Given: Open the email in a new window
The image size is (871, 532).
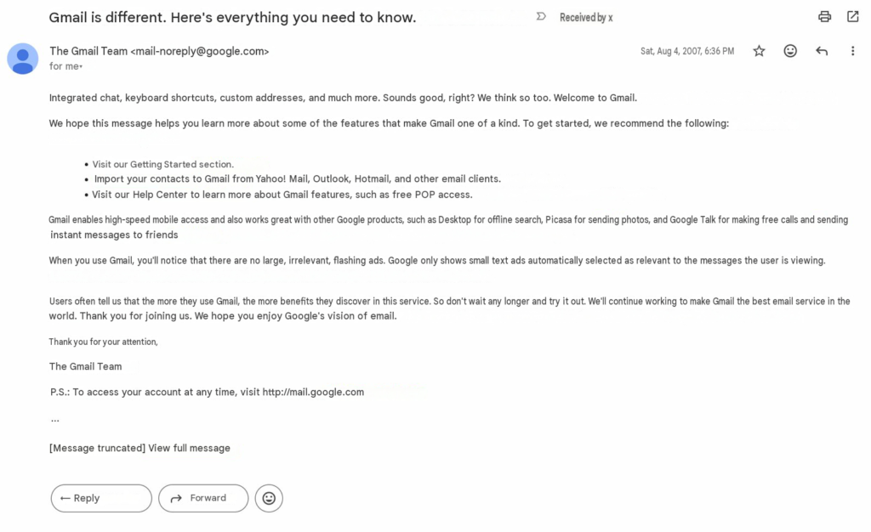Looking at the screenshot, I should [x=852, y=17].
